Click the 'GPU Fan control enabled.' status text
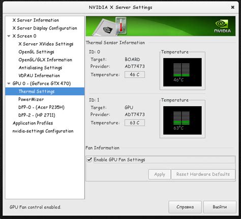 pos(35,207)
